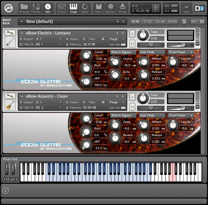Viewport: 208px width, 205px height.
Task: Click Effects Bypass in eBow Electric
Action: coord(123,52)
